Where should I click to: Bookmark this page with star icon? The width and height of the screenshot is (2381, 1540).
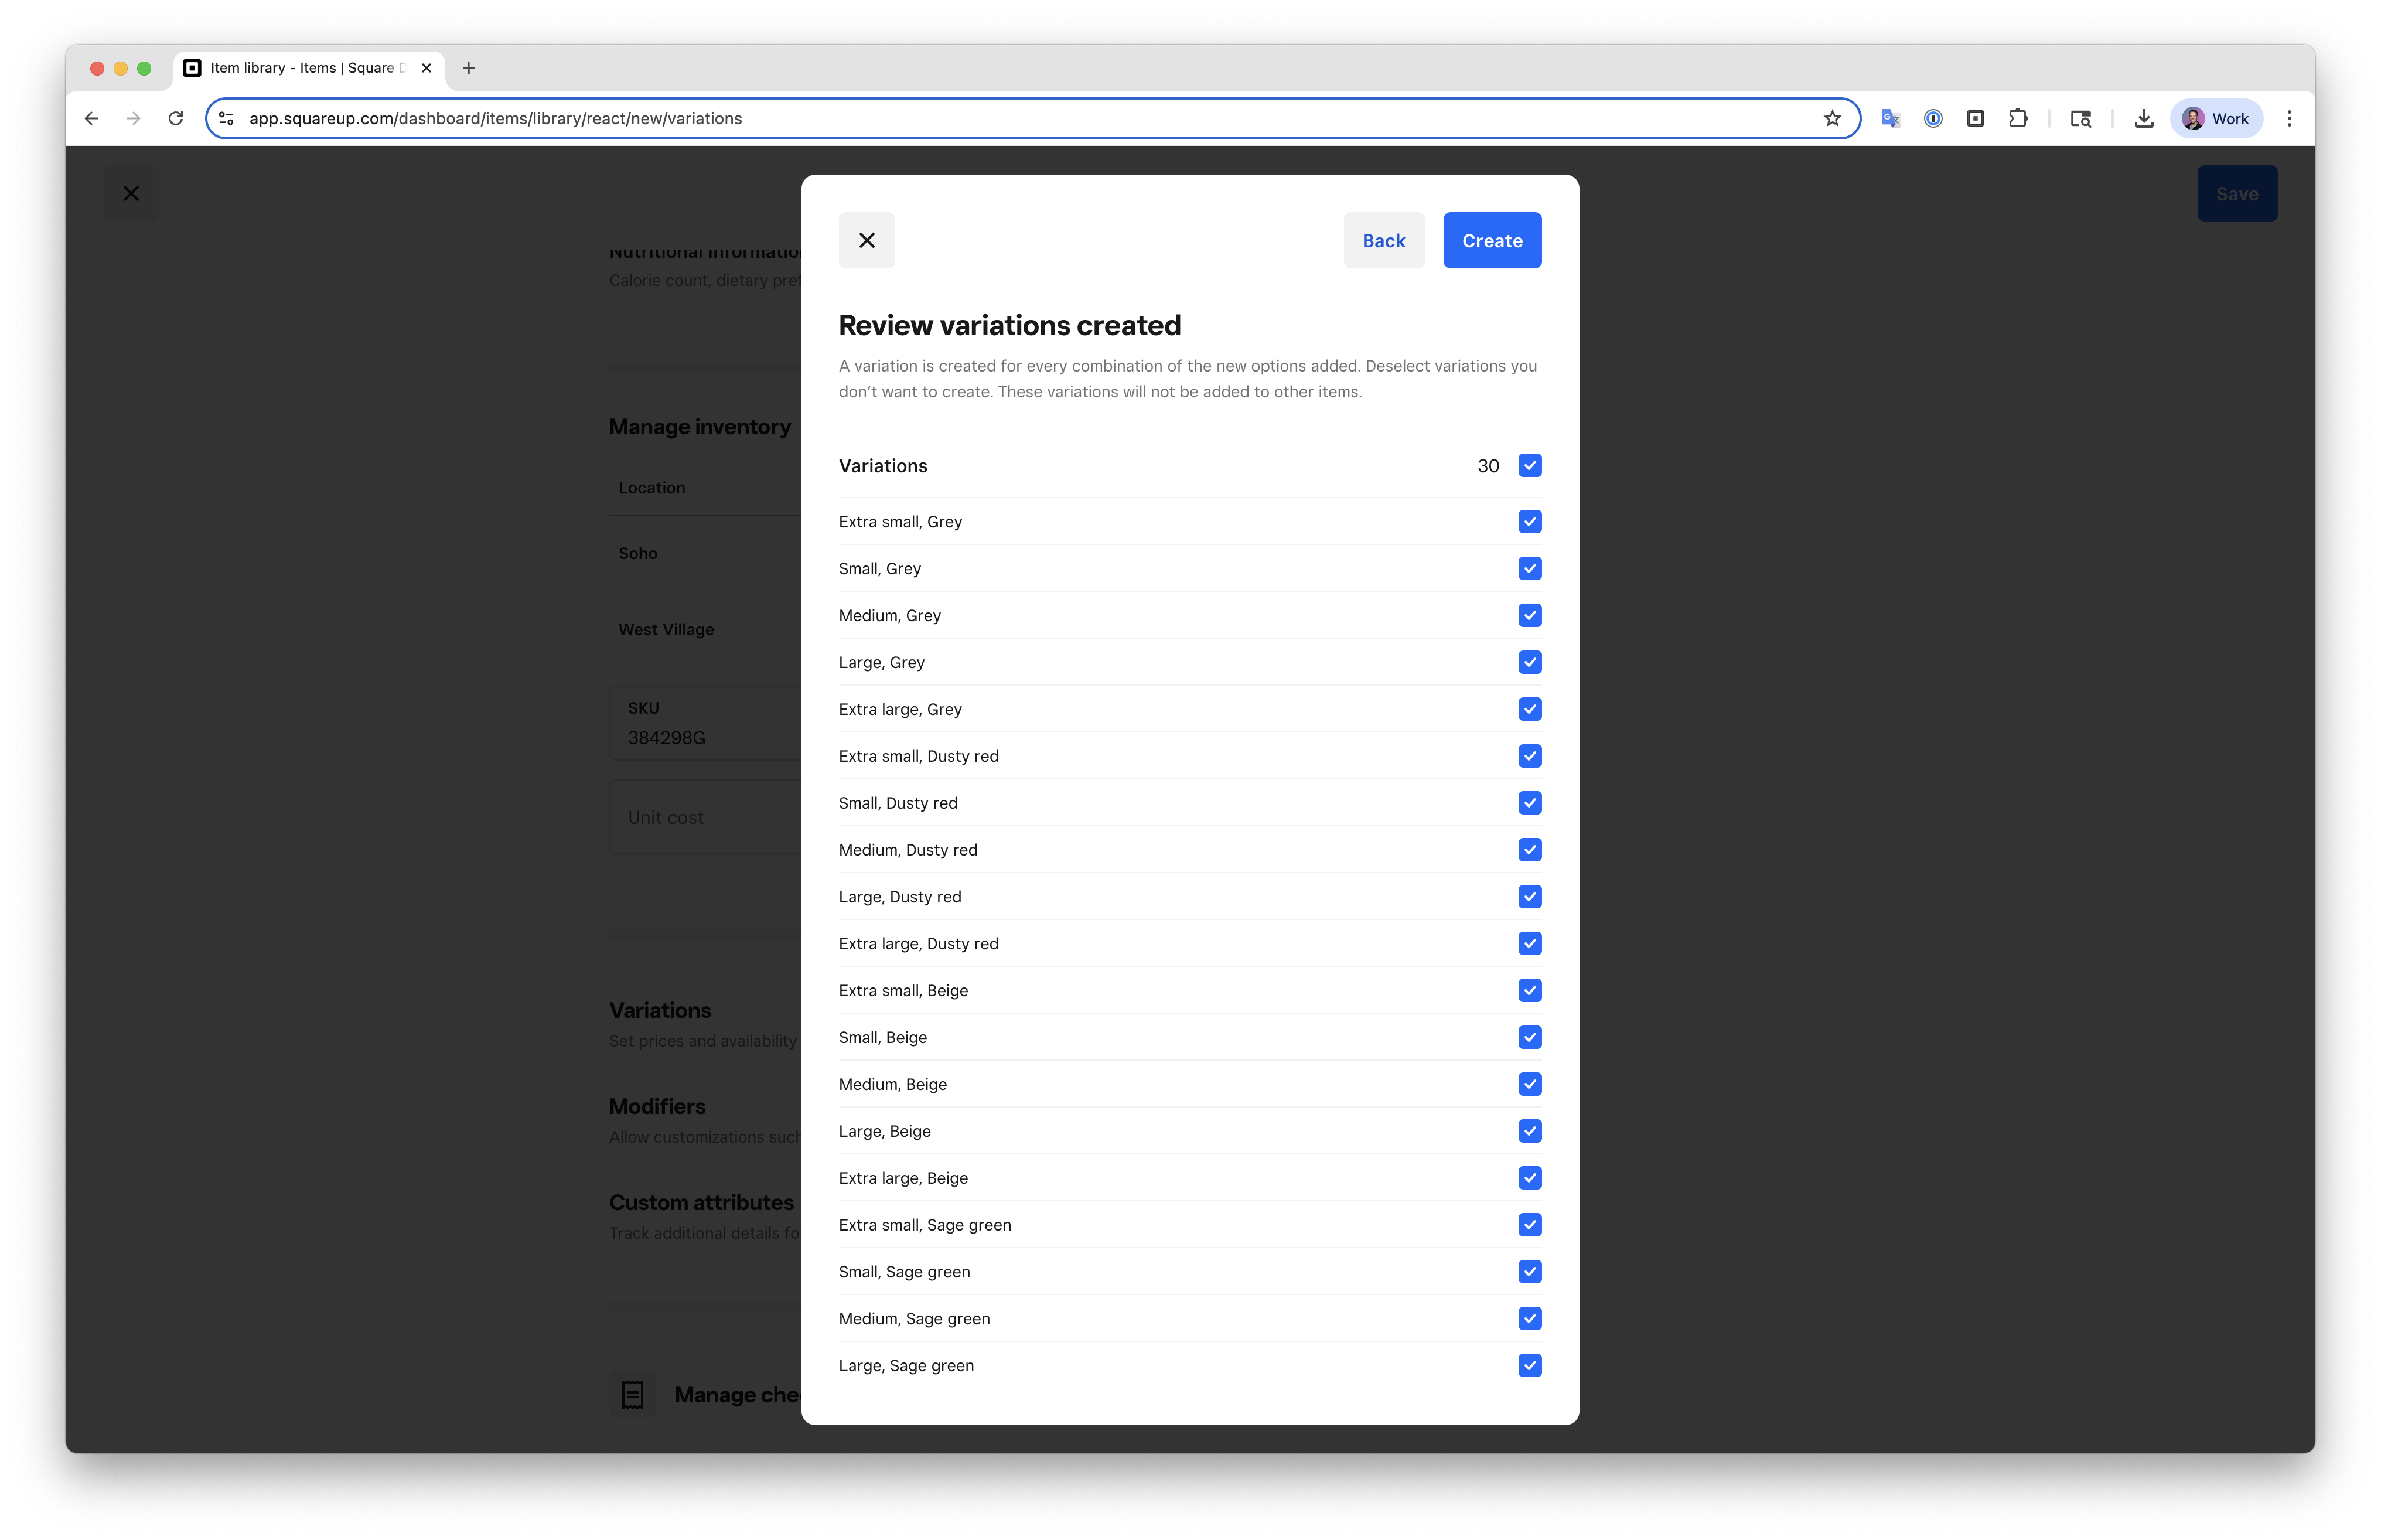tap(1831, 118)
